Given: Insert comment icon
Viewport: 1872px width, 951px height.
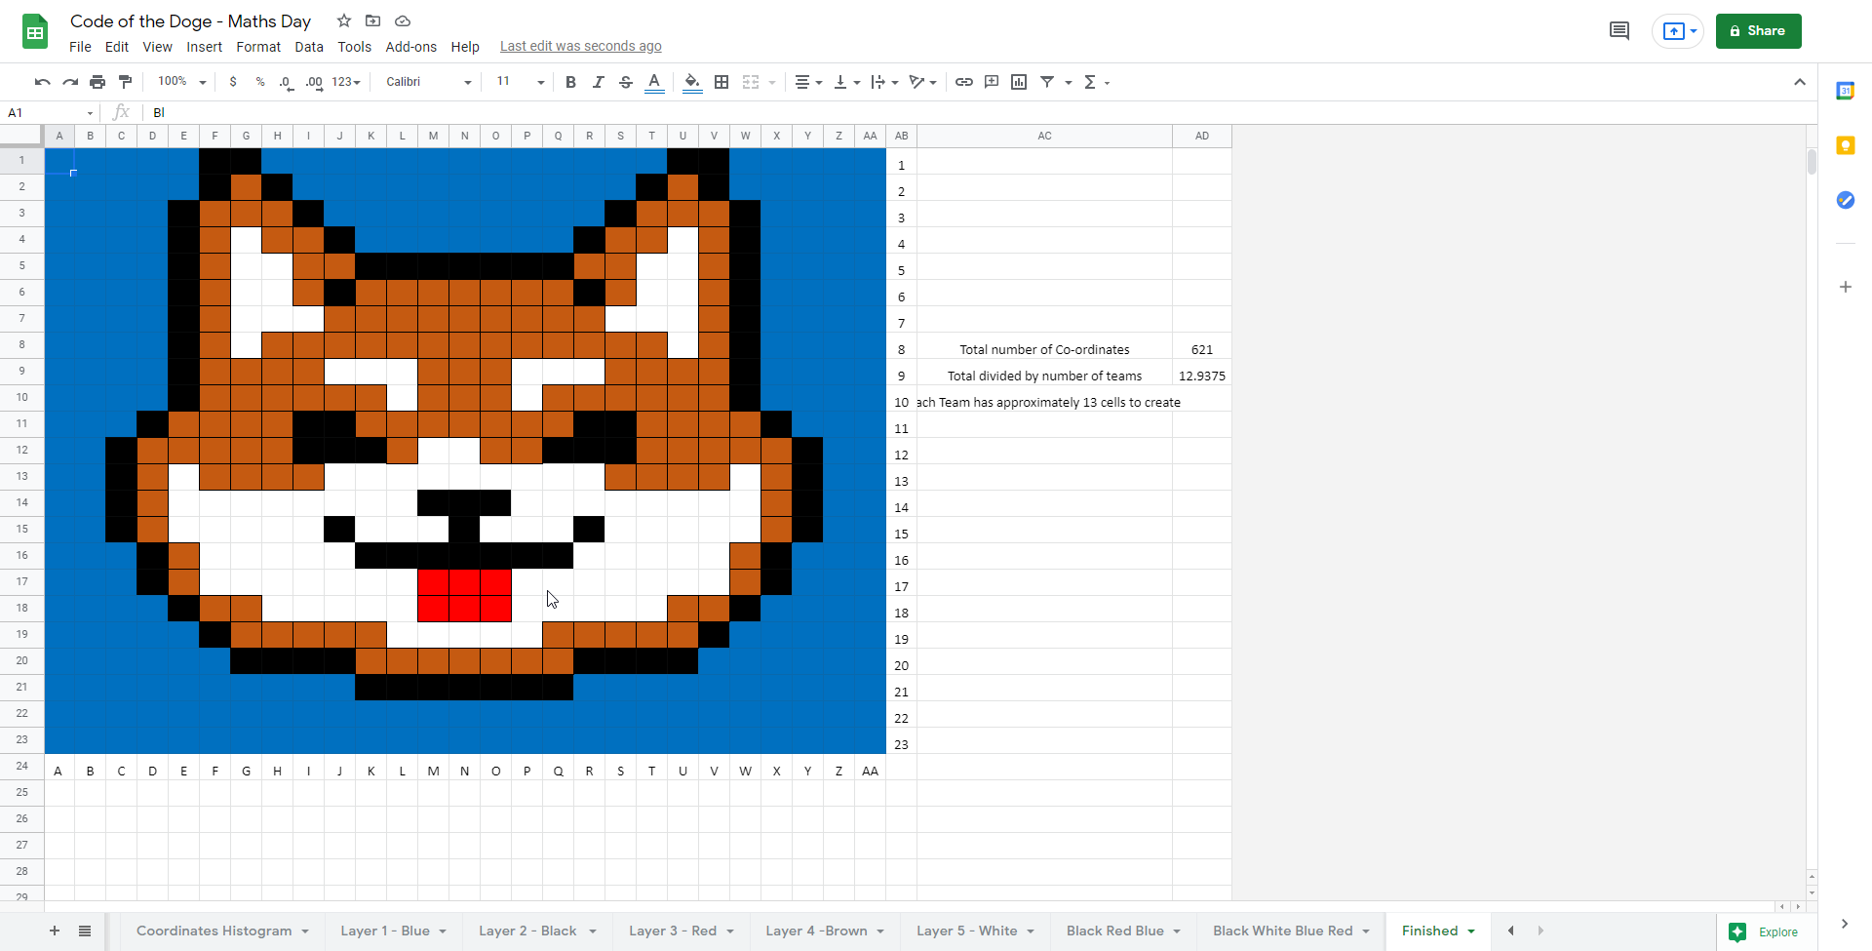Looking at the screenshot, I should (992, 82).
